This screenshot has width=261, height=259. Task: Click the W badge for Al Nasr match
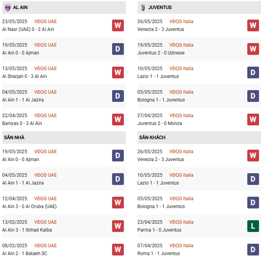point(118,25)
